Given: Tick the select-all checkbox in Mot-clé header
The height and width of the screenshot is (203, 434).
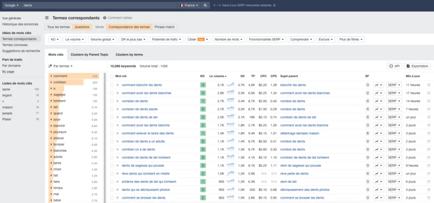Looking at the screenshot, I should pos(112,76).
